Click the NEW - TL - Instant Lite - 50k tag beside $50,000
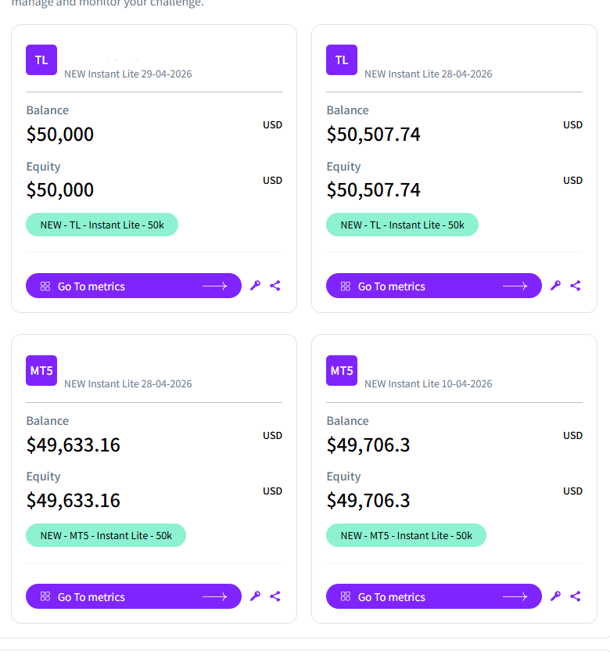This screenshot has width=610, height=662. click(x=102, y=225)
